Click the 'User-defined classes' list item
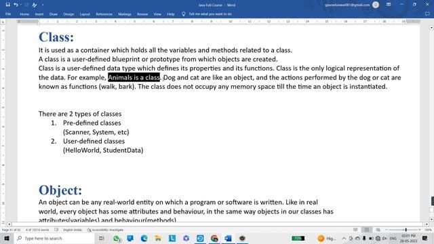This screenshot has height=244, width=434. (x=94, y=141)
